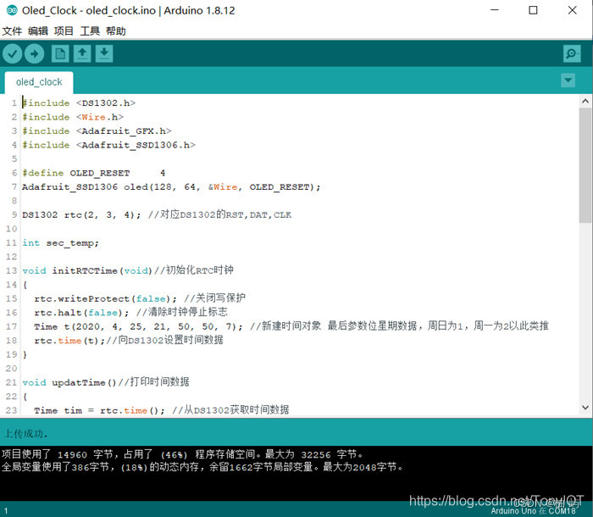593x517 pixels.
Task: Open the 工具 menu
Action: coord(90,31)
